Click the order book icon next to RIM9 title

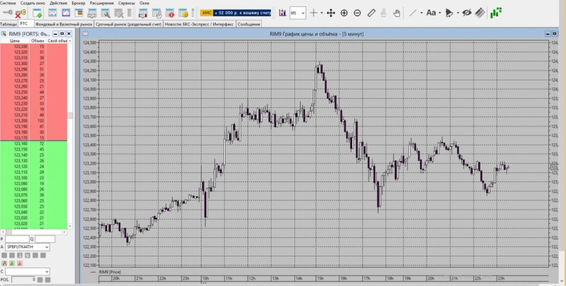4,34
